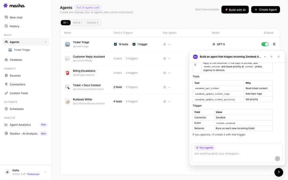Start new chat with plus icon in panel
This screenshot has width=288, height=180.
click(x=271, y=57)
